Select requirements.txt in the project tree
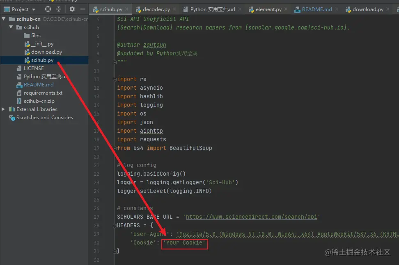This screenshot has height=265, width=399. pos(43,93)
